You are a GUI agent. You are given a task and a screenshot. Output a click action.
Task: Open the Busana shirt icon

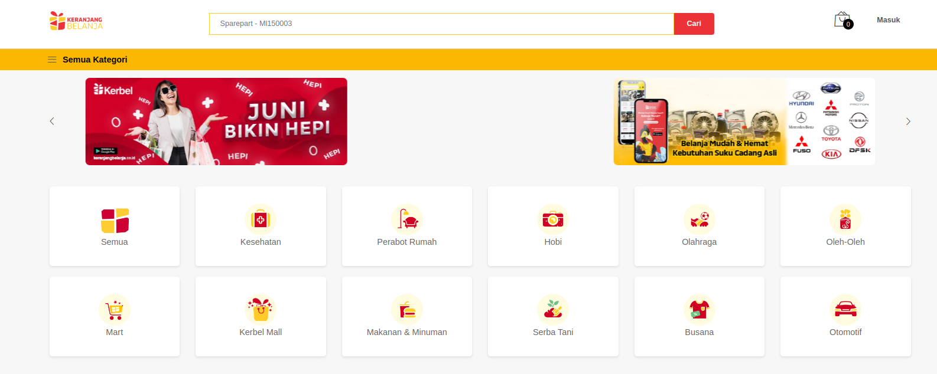click(x=699, y=310)
